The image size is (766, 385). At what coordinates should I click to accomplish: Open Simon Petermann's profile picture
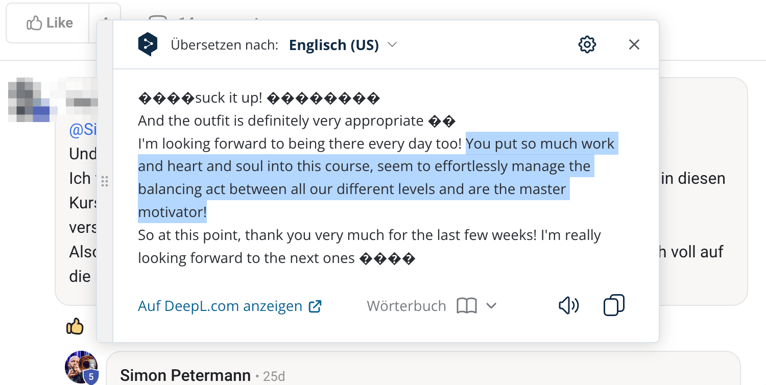80,366
